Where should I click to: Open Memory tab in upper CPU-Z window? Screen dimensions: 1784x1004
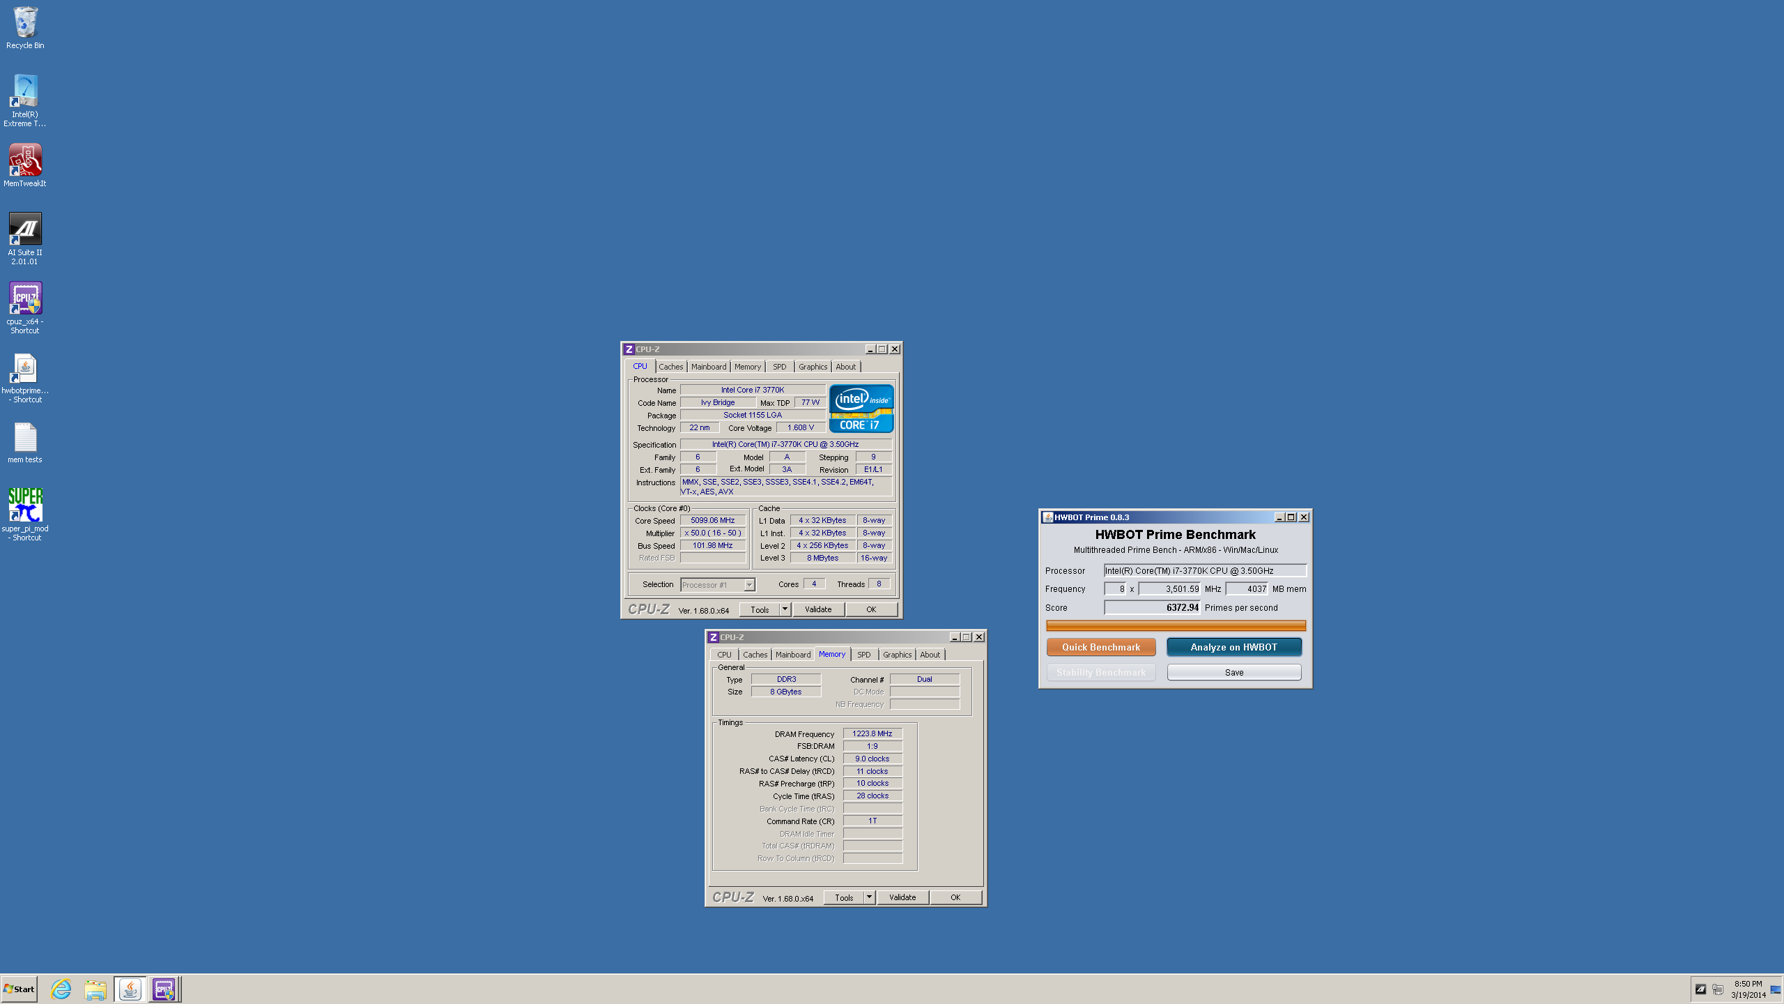pos(748,367)
